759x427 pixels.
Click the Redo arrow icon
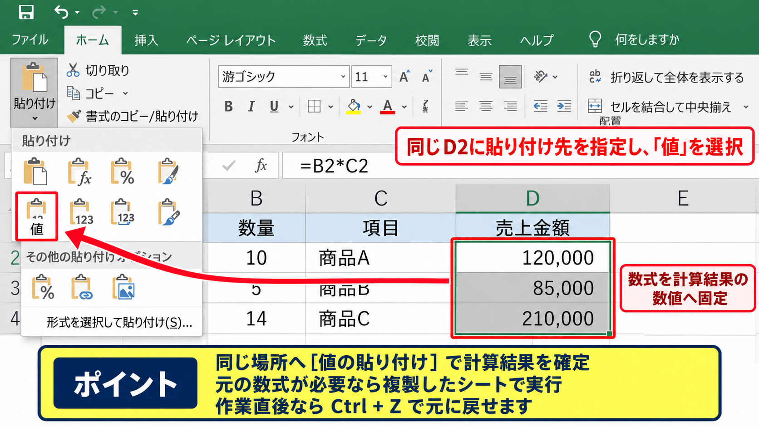[99, 12]
